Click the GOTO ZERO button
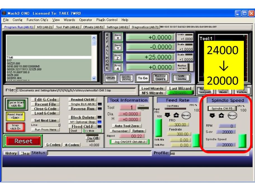255x191 pixels. point(127,78)
